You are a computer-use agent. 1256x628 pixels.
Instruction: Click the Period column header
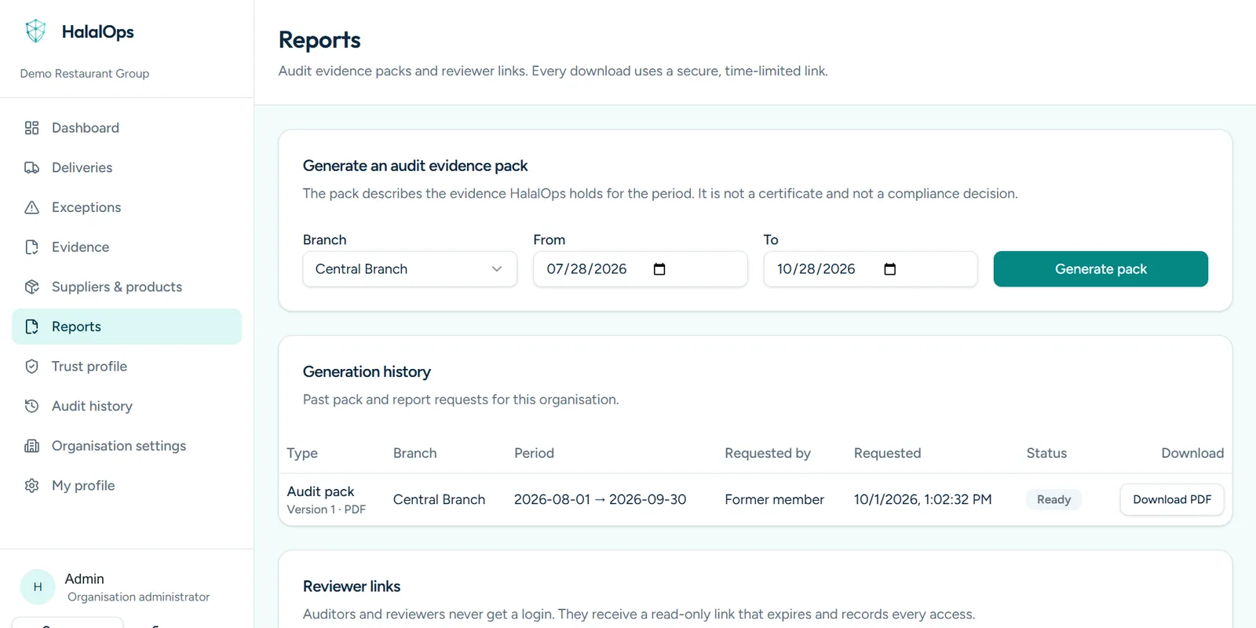click(534, 453)
